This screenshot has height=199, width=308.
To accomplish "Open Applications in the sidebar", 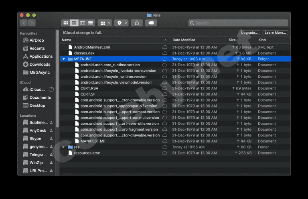I will pyautogui.click(x=41, y=57).
